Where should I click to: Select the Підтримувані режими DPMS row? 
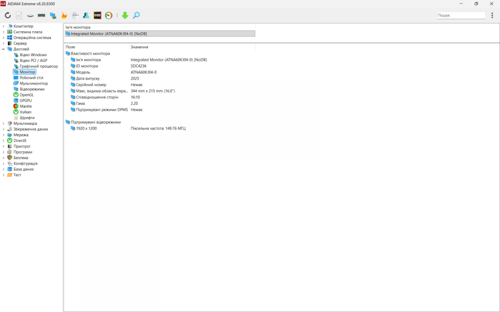pyautogui.click(x=99, y=110)
